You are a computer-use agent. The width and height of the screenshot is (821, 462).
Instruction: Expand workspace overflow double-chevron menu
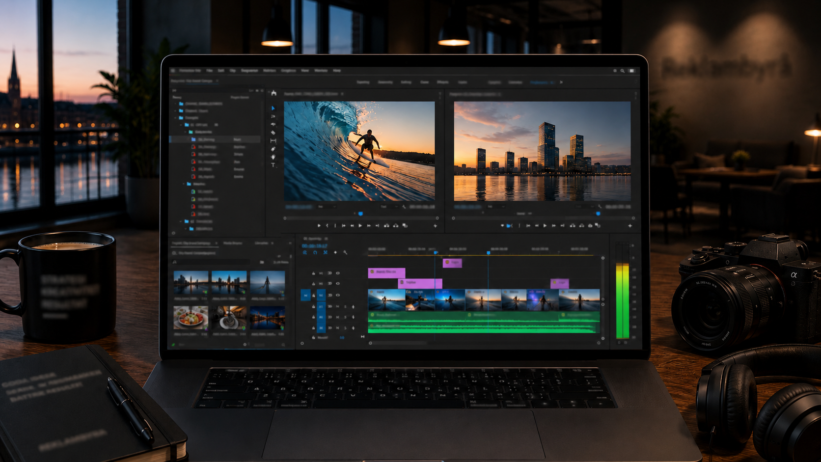(561, 82)
